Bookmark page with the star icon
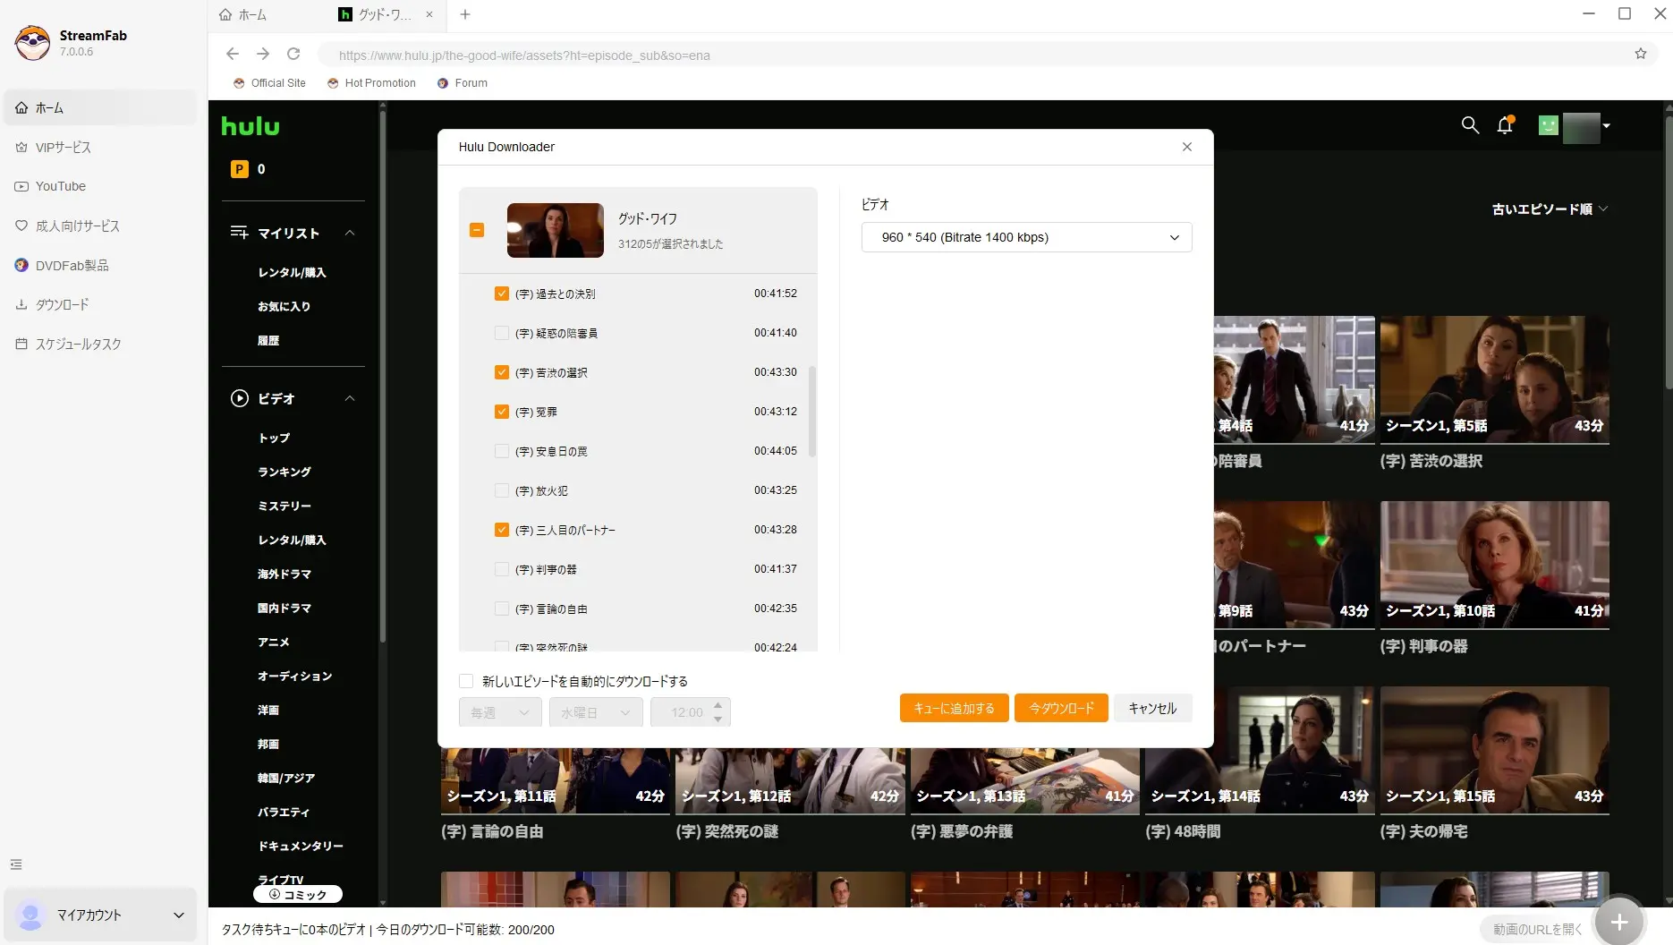Viewport: 1673px width, 945px height. 1641,54
